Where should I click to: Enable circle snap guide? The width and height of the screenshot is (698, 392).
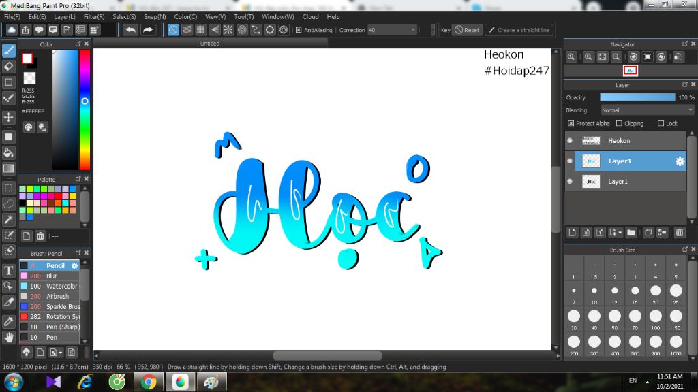[x=242, y=30]
